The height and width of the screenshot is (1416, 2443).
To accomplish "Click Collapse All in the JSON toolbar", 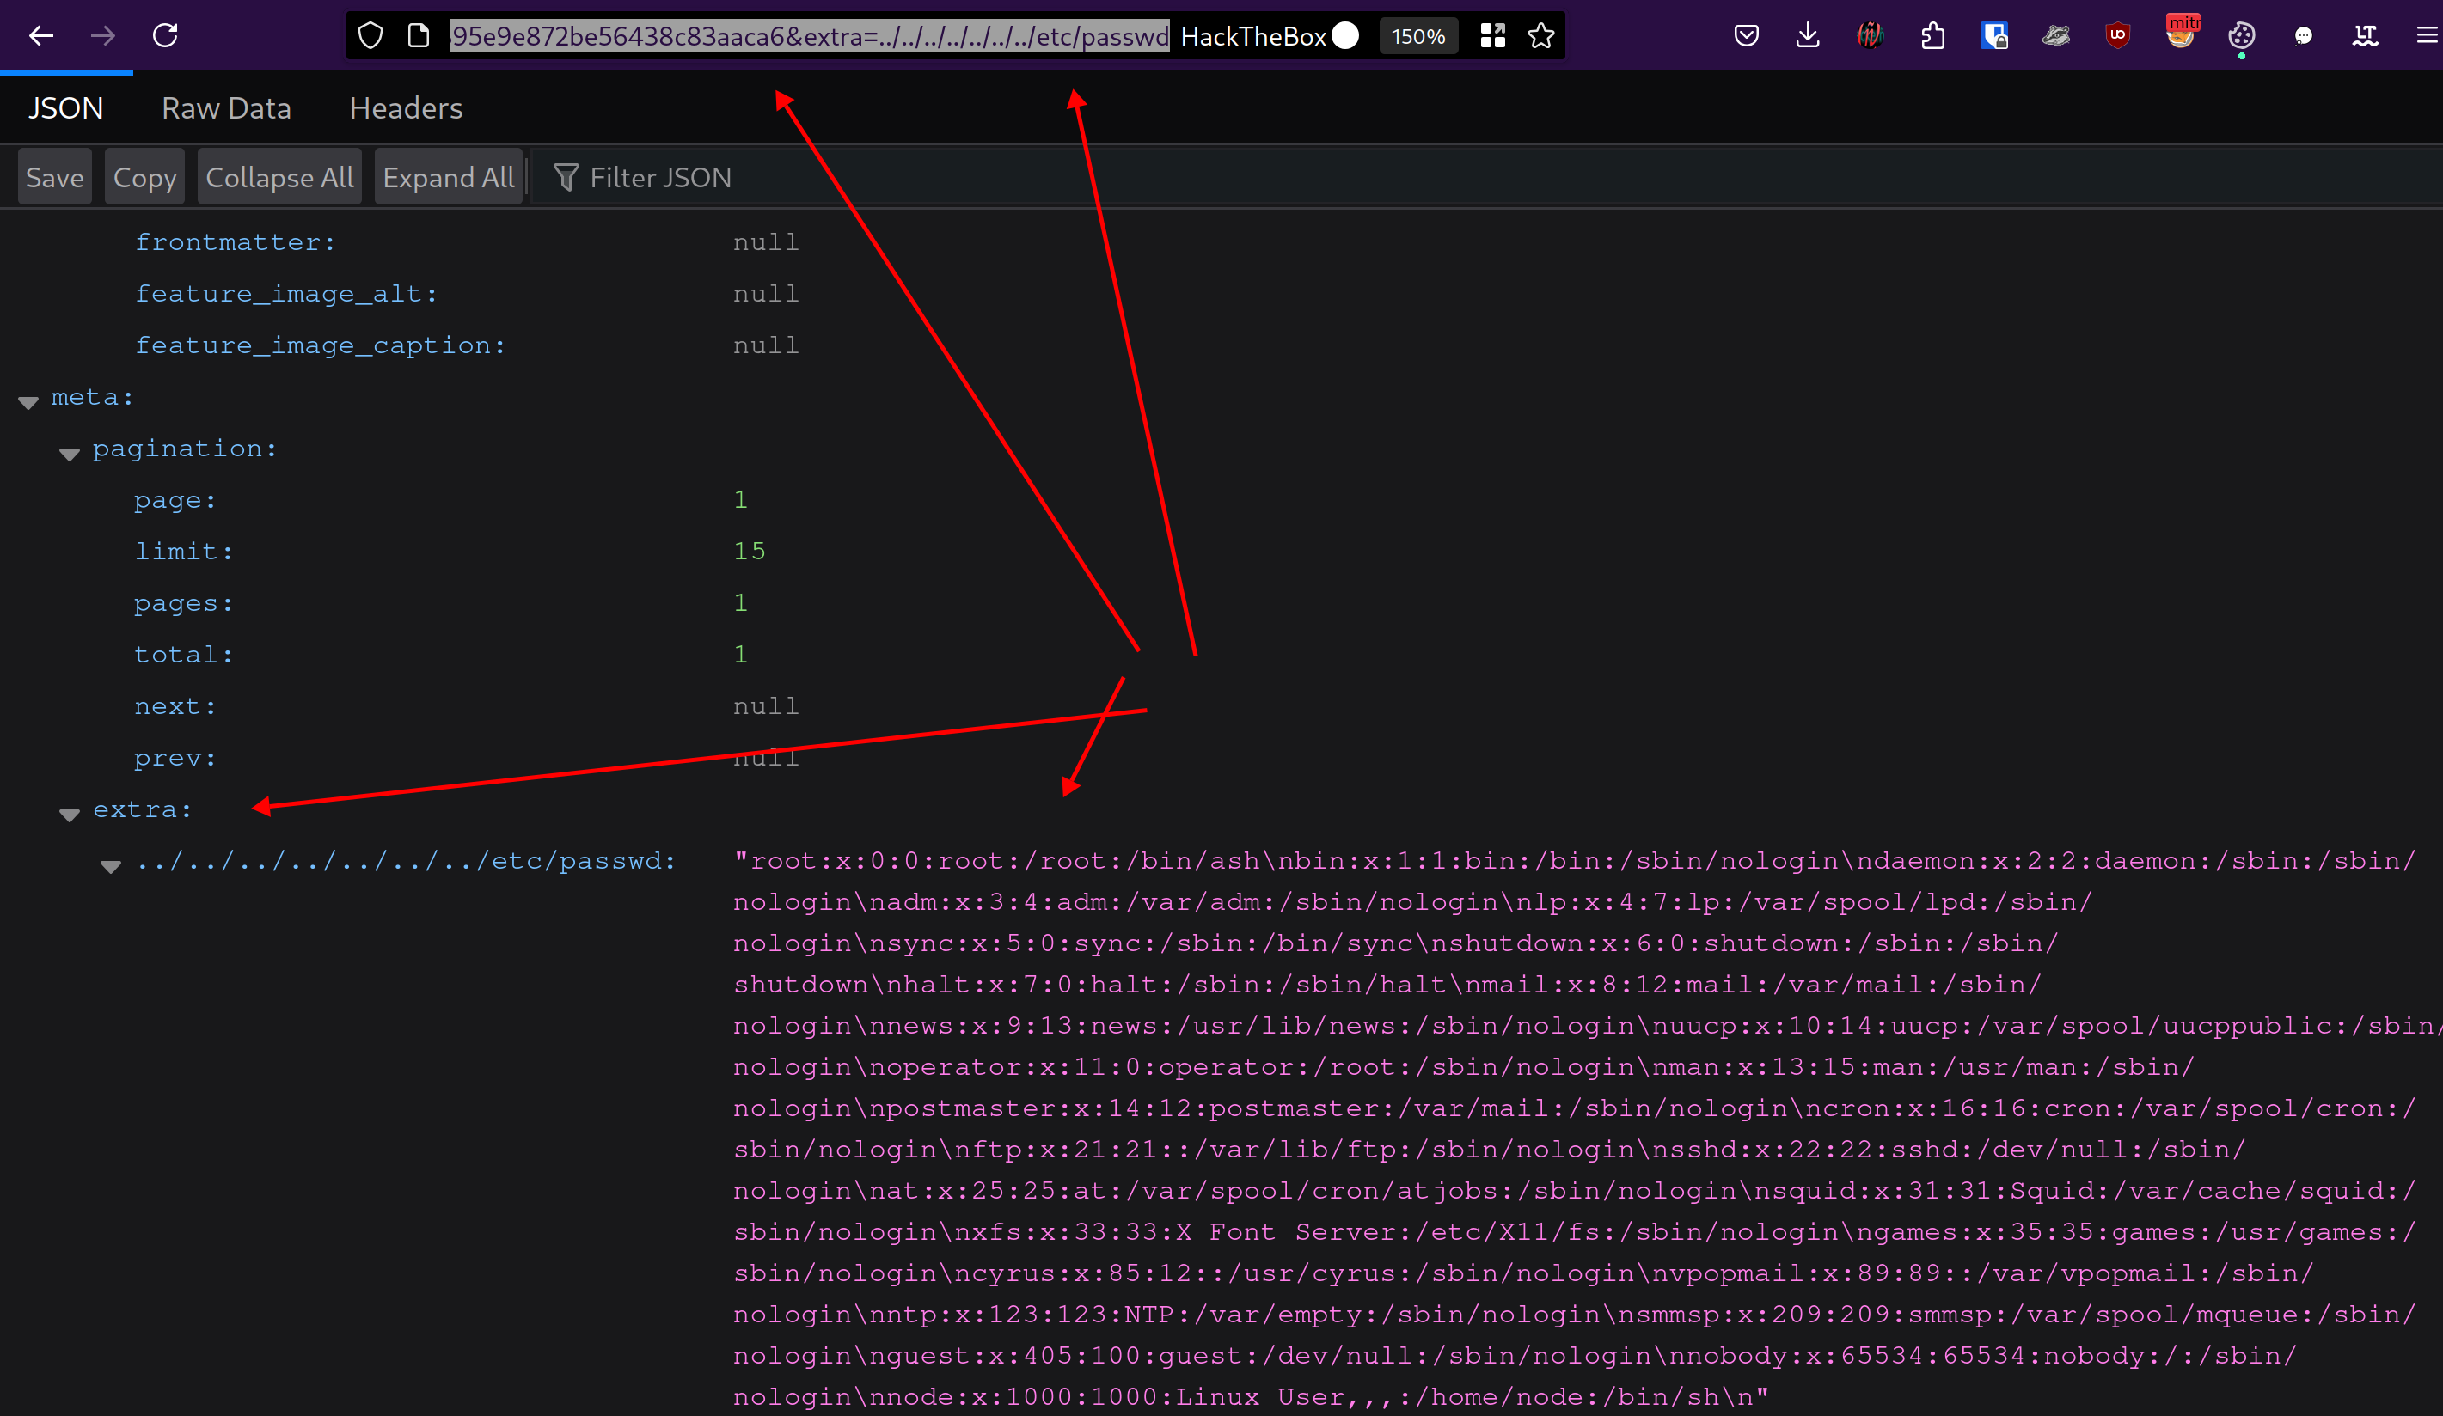I will 279,177.
